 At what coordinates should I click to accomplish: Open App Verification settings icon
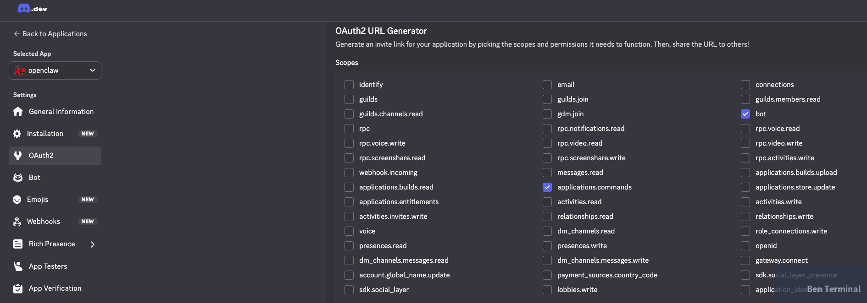tap(18, 288)
